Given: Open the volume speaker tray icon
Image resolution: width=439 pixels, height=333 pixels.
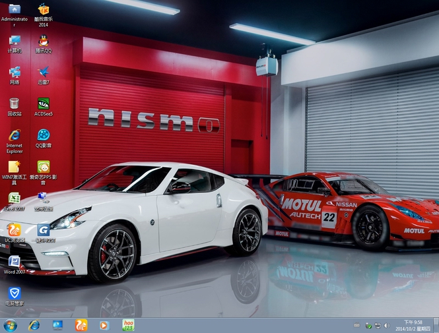Looking at the screenshot, I should (387, 326).
